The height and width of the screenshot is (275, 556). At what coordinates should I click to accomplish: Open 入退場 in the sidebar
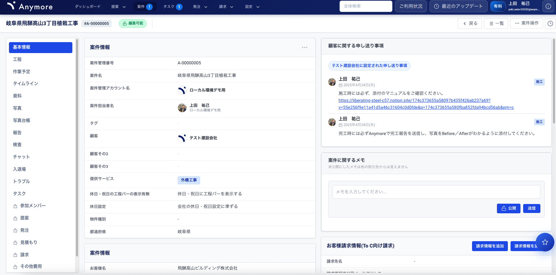pos(40,169)
